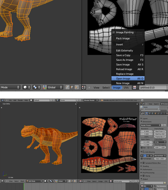Open the pivot point dropdown in upper 3D header

[36, 87]
